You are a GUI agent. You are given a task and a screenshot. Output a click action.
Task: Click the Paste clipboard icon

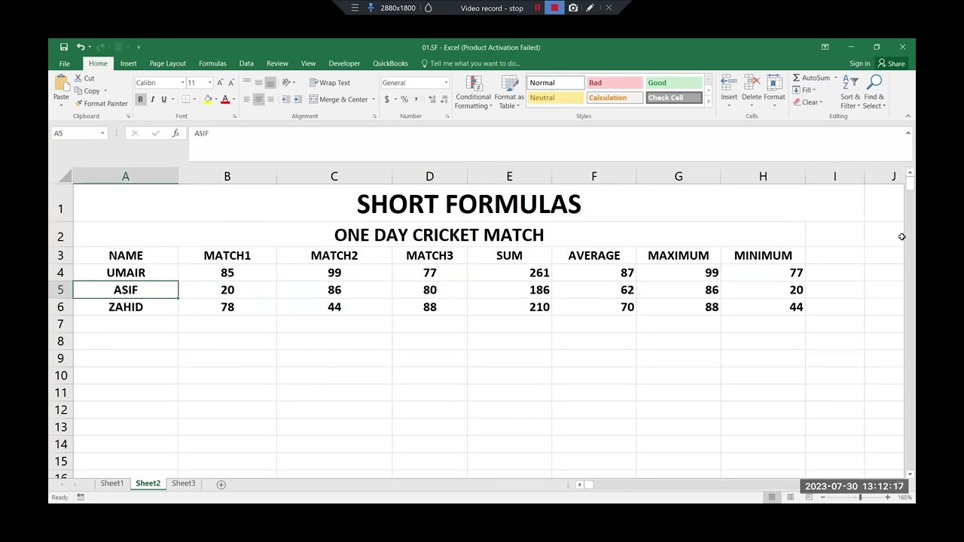tap(61, 83)
